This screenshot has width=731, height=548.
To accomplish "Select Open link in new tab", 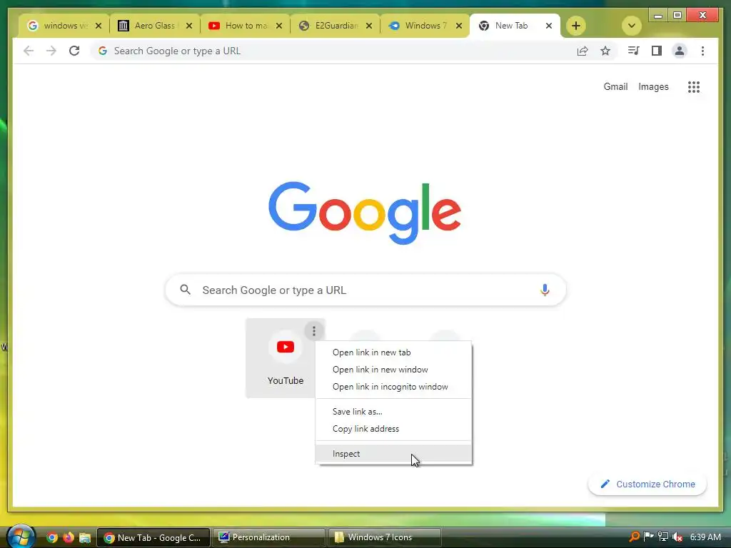I will point(393,352).
